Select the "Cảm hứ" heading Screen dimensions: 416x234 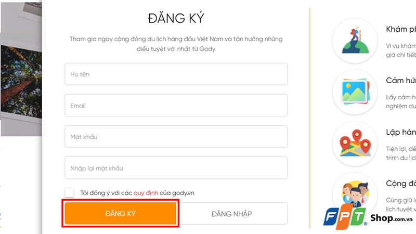(x=401, y=81)
